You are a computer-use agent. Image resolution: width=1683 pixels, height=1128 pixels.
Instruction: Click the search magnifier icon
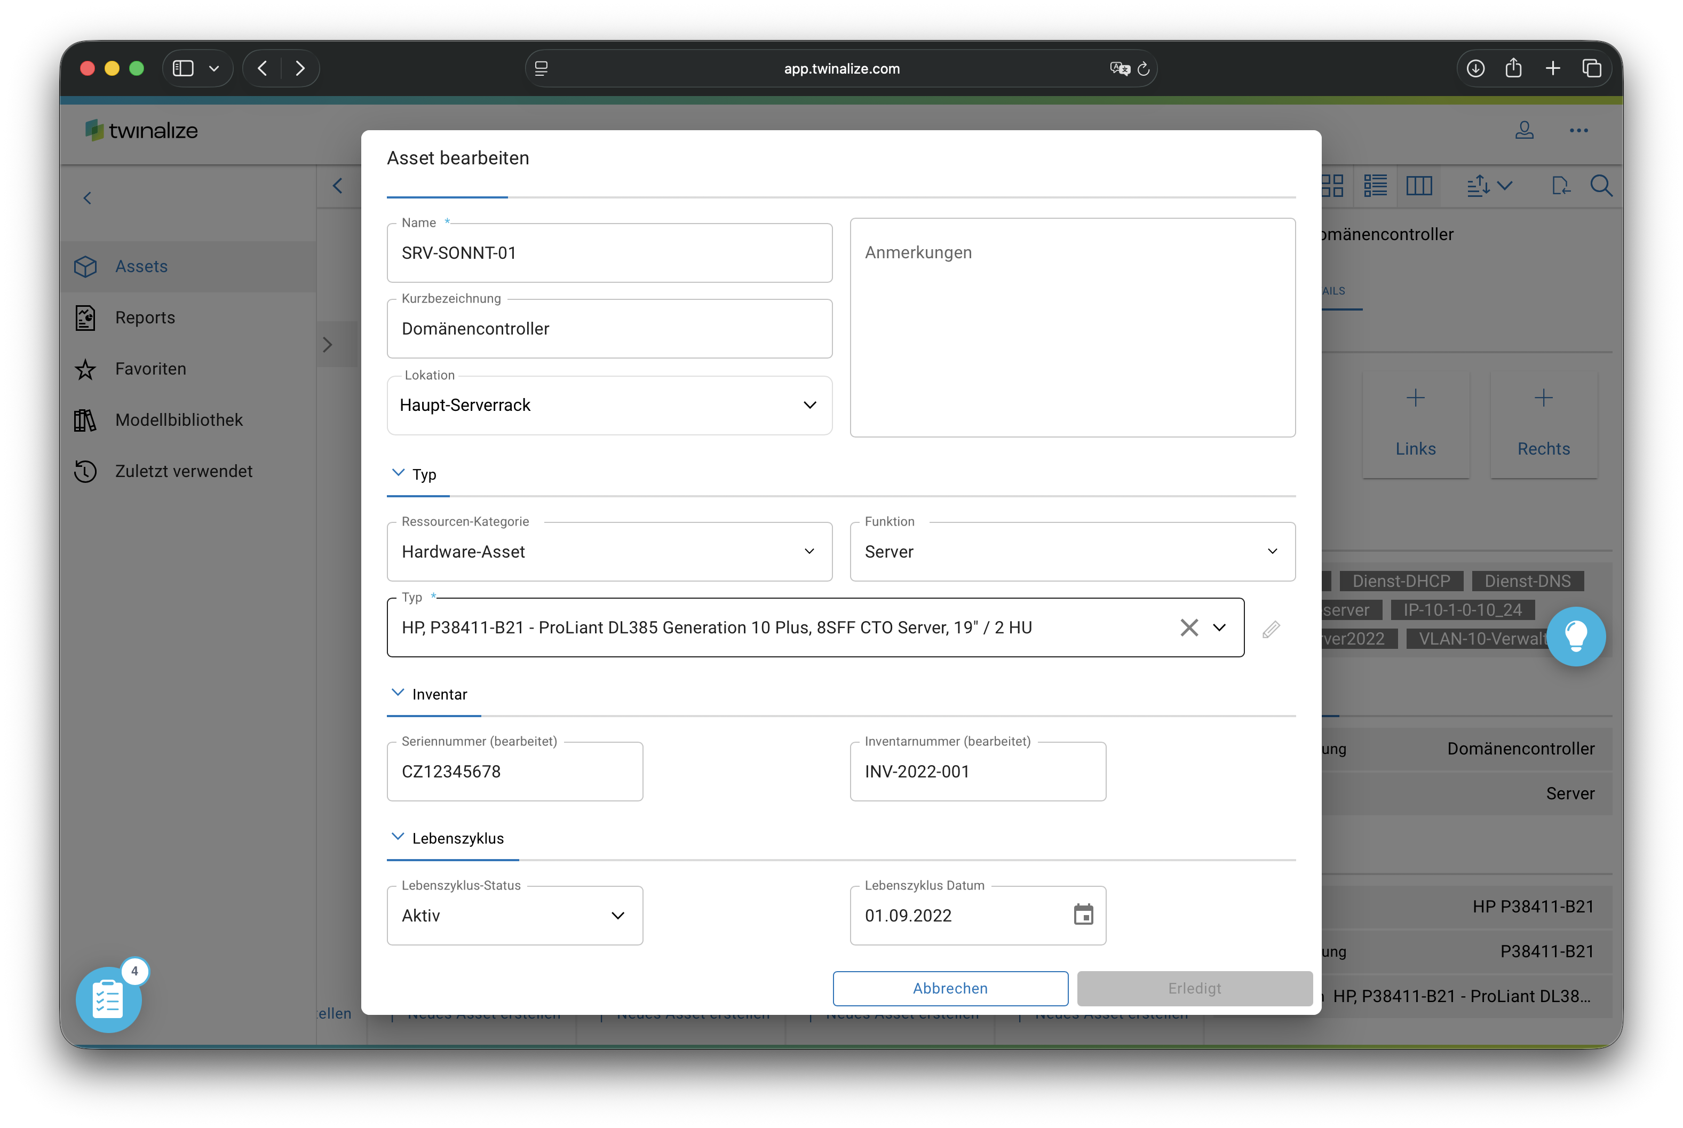[1601, 186]
